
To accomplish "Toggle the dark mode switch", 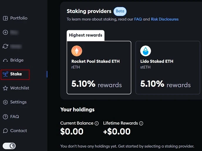I will (x=9, y=146).
